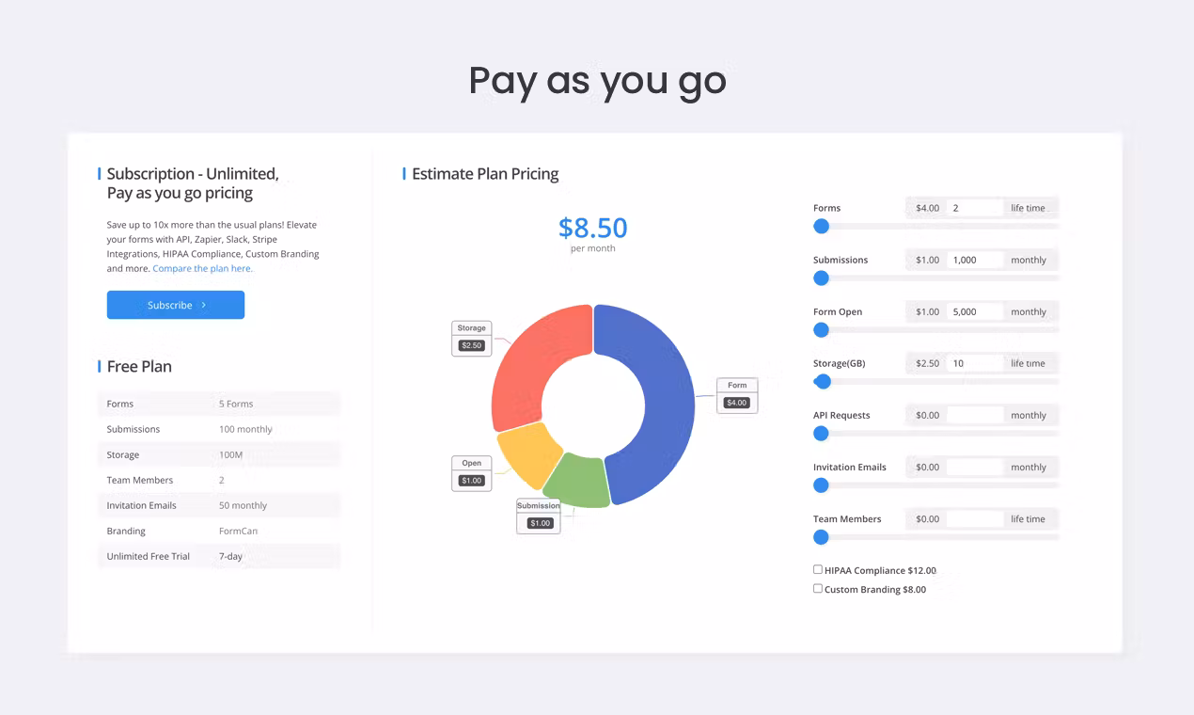This screenshot has width=1194, height=715.
Task: Click the '100M' Storage value
Action: click(231, 454)
